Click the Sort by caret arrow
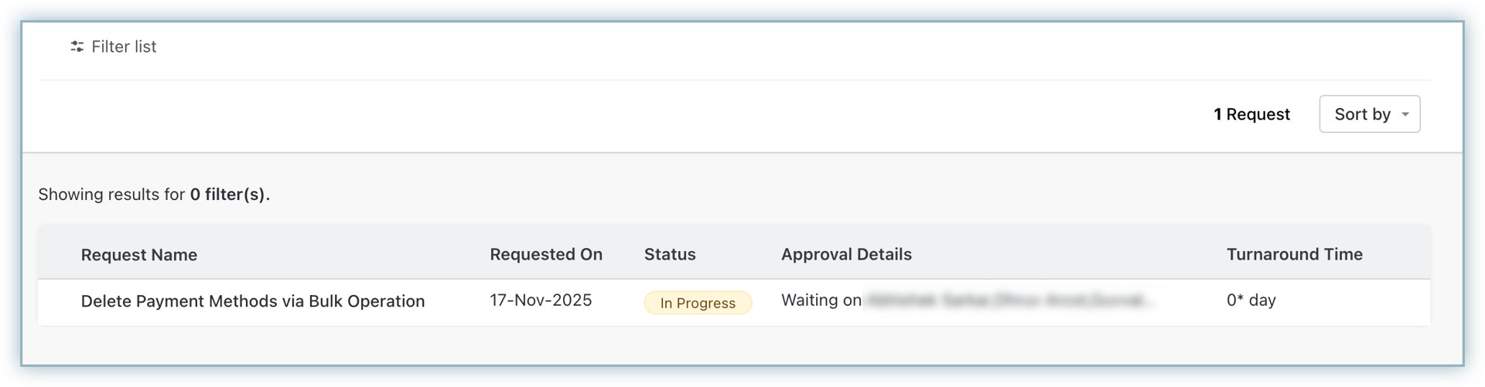The image size is (1485, 387). (1405, 114)
